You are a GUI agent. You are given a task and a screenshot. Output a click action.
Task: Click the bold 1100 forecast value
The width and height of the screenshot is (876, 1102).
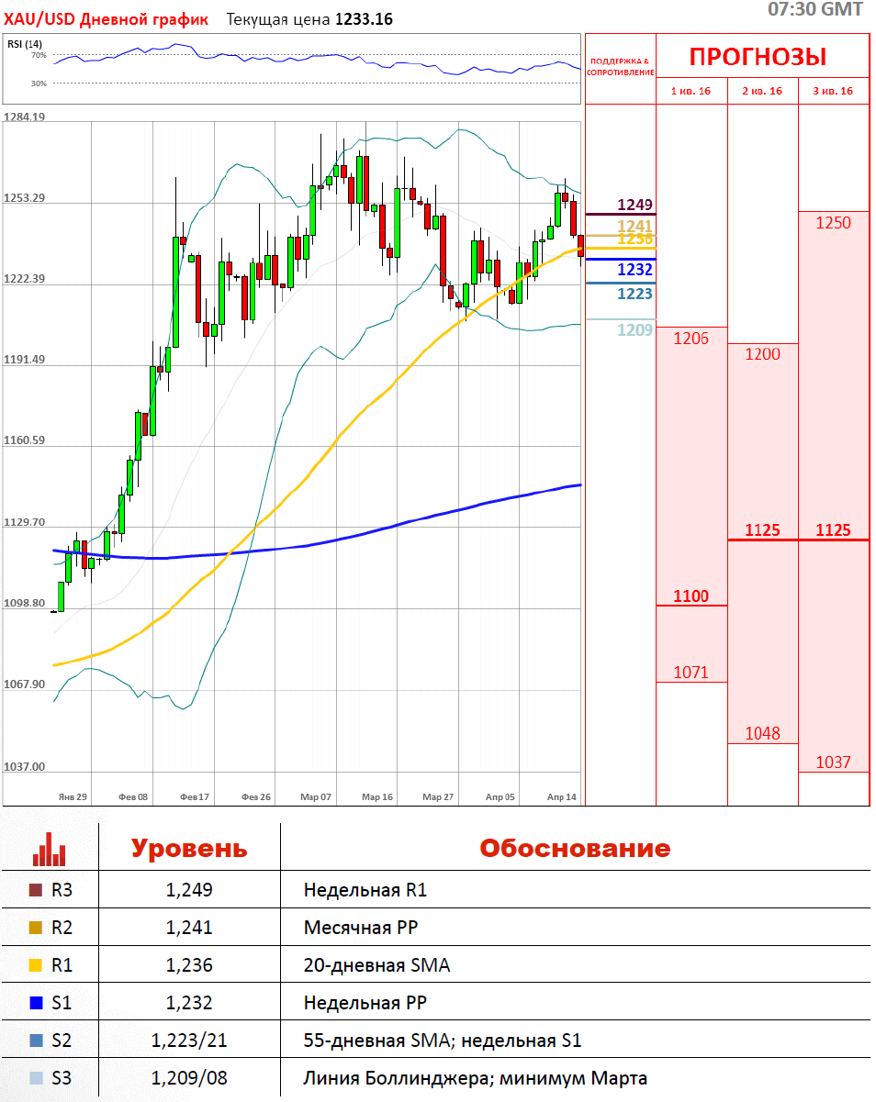click(691, 596)
